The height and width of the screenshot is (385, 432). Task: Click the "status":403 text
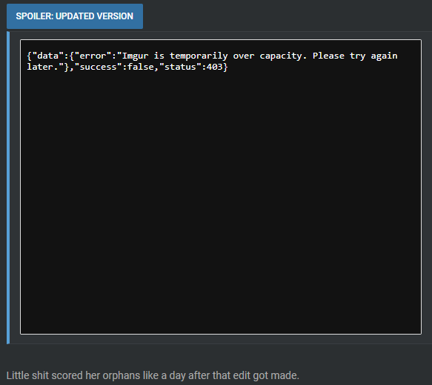click(x=191, y=67)
